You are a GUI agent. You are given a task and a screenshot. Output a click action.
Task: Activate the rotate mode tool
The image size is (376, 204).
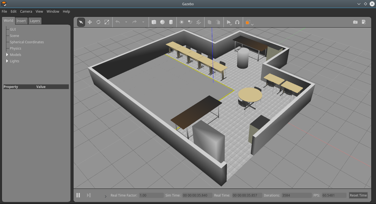tap(98, 22)
